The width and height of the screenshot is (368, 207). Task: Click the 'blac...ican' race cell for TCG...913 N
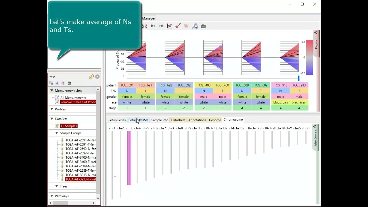[x=281, y=102]
